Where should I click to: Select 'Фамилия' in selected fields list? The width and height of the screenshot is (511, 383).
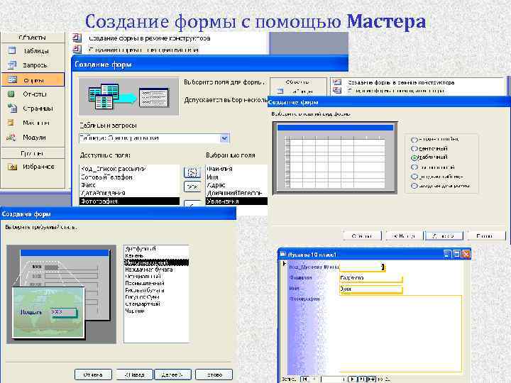pyautogui.click(x=236, y=169)
